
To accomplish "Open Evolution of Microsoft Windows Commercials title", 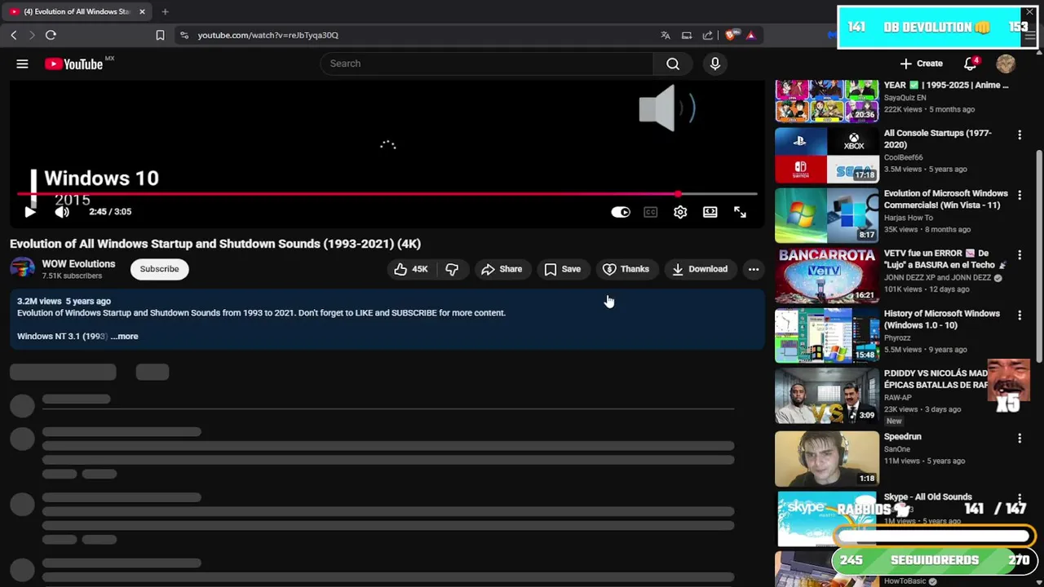I will click(x=946, y=199).
